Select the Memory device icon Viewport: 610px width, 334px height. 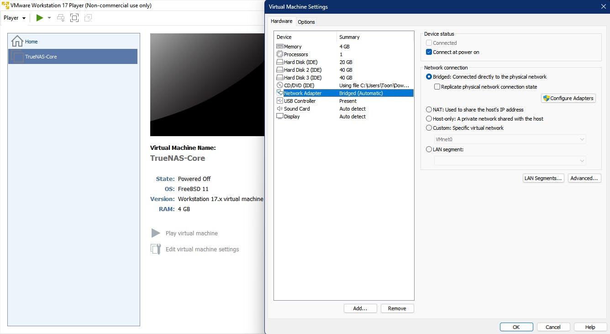pyautogui.click(x=280, y=47)
